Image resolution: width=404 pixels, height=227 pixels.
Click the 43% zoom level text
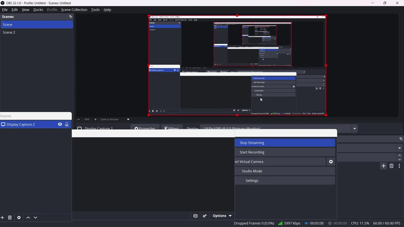tap(87, 119)
